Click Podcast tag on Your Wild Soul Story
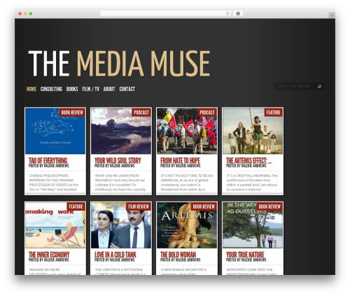The image size is (350, 296). tap(141, 113)
